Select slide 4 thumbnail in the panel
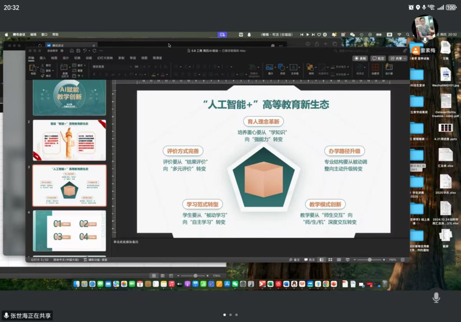This screenshot has width=461, height=322. tap(69, 230)
